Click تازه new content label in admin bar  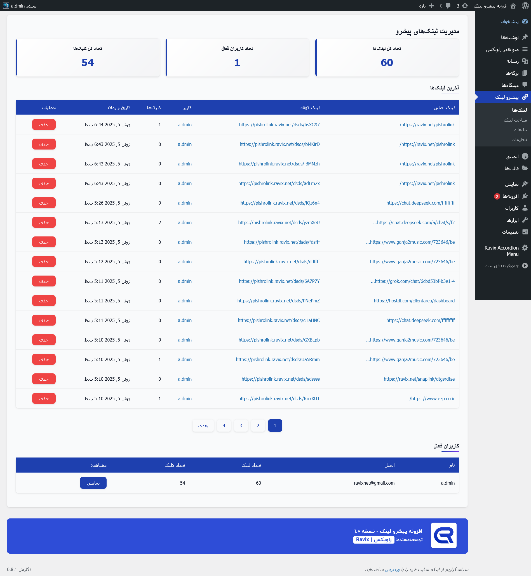coord(422,6)
